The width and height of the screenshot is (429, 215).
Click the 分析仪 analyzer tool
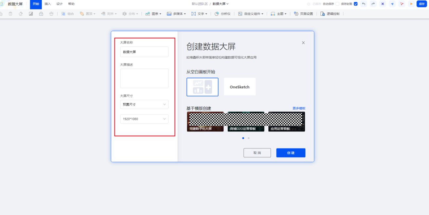point(223,14)
